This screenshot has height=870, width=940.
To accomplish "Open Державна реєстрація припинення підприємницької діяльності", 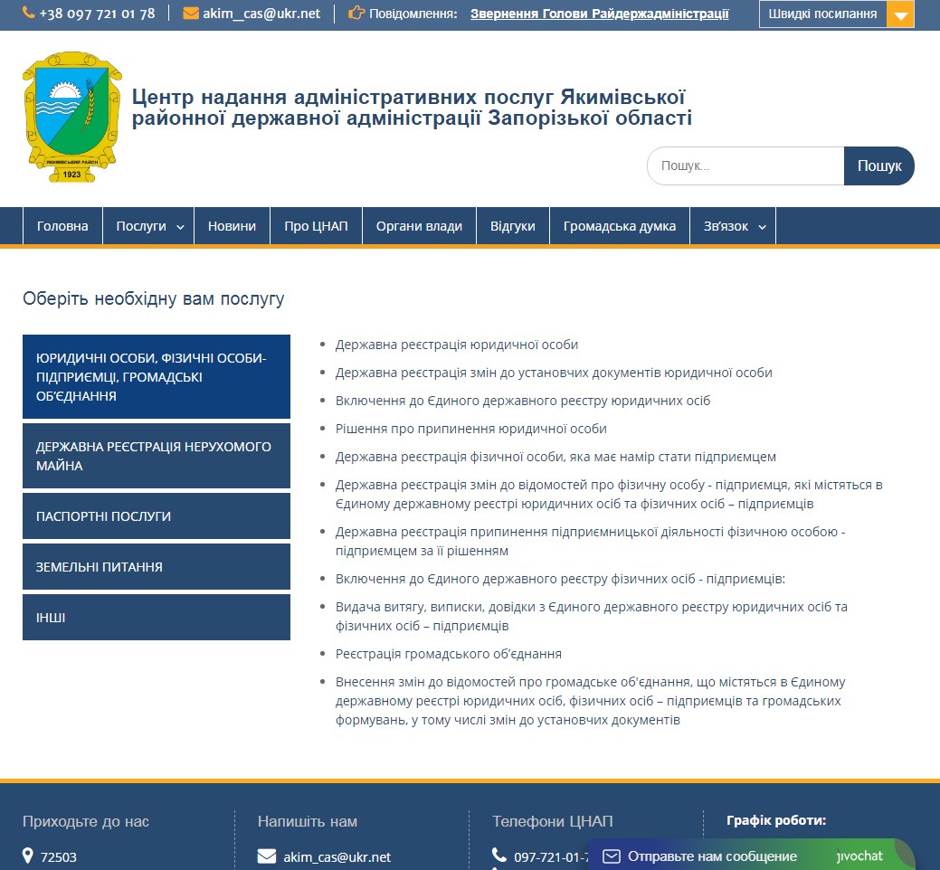I will coord(591,541).
